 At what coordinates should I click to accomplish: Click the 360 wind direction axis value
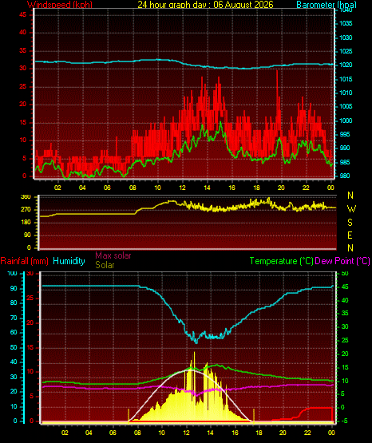[26, 197]
